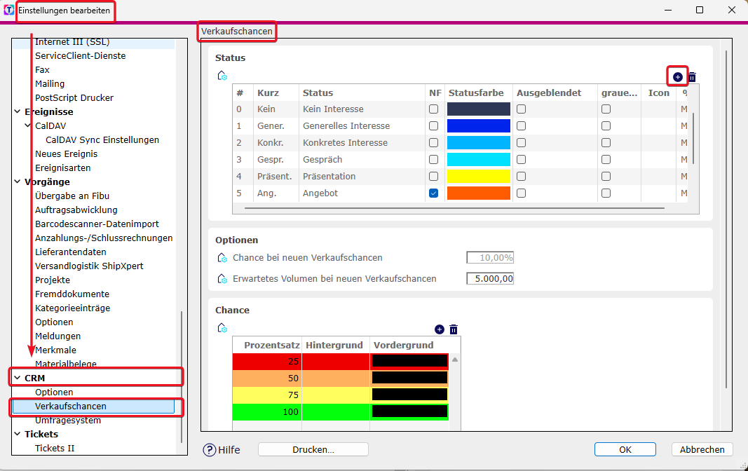748x471 pixels.
Task: Toggle graue checkbox for Angebot row
Action: 606,193
